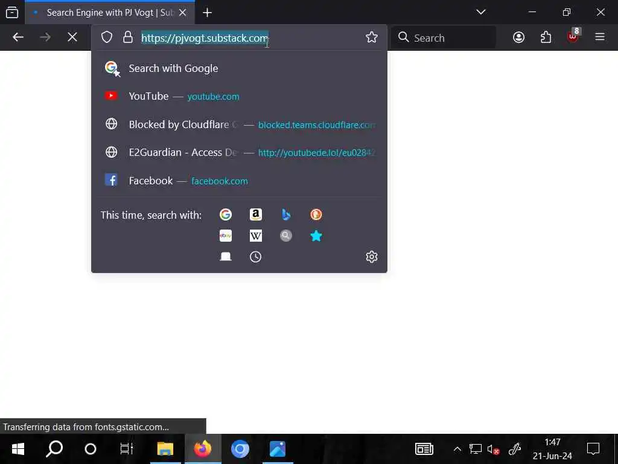Switch to Firefox in the taskbar
The height and width of the screenshot is (464, 618).
[203, 449]
